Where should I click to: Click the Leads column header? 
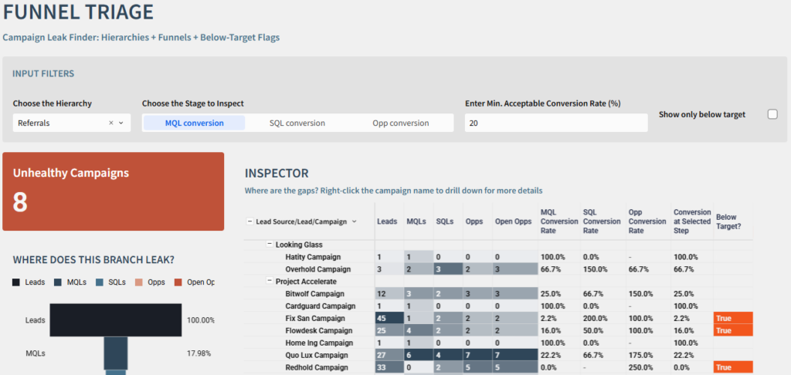click(386, 221)
